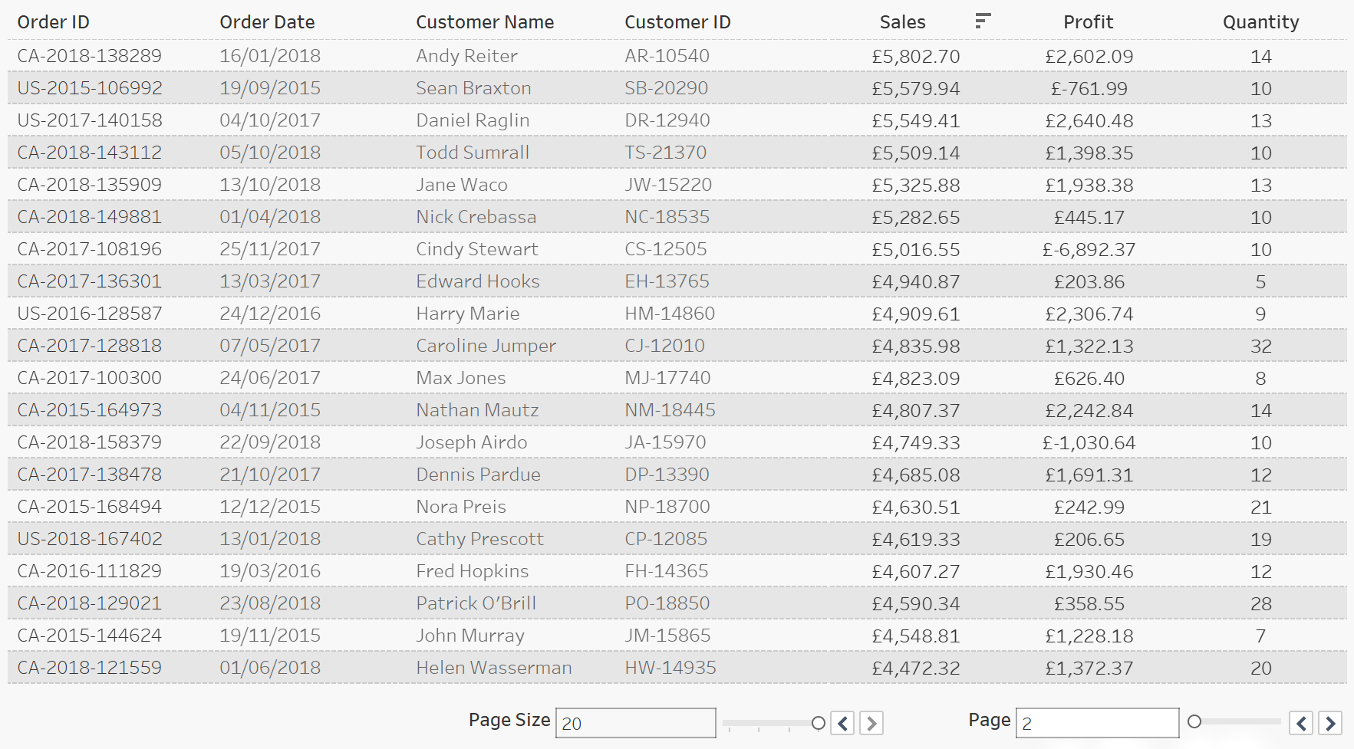Select the Sales column header
The height and width of the screenshot is (749, 1354).
tap(902, 22)
